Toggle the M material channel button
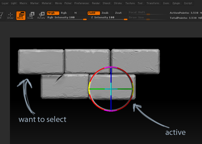 tap(80, 13)
